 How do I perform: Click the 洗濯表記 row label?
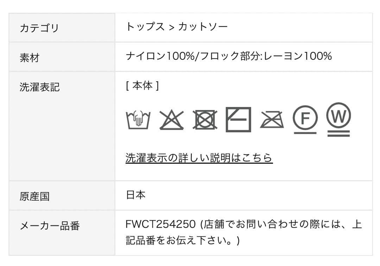click(x=39, y=87)
